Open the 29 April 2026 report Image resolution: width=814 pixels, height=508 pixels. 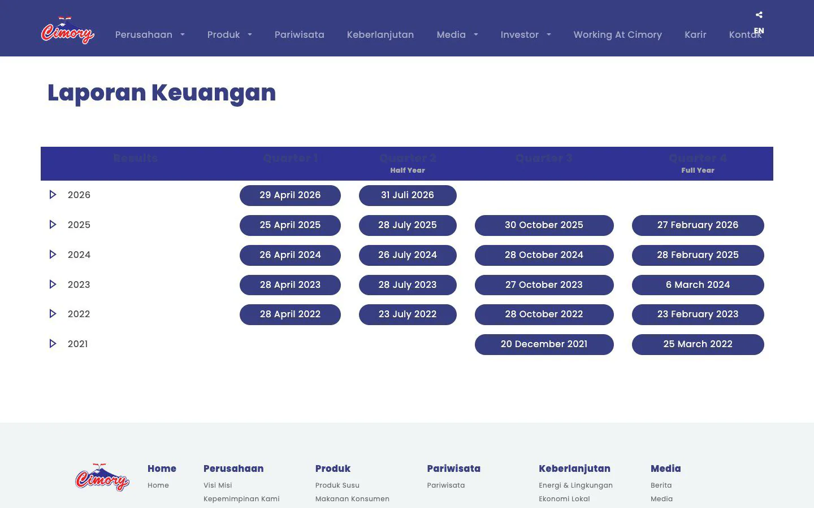(x=290, y=195)
